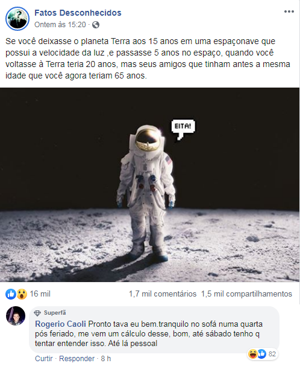Click the like reaction icon on comment
This screenshot has height=366, width=300.
(x=261, y=354)
